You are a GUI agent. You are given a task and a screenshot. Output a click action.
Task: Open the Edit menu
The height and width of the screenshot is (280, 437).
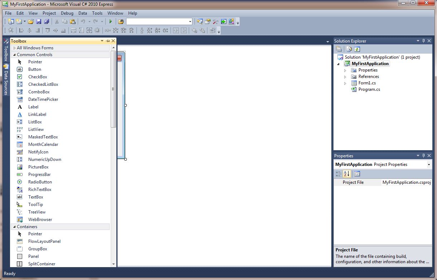20,13
